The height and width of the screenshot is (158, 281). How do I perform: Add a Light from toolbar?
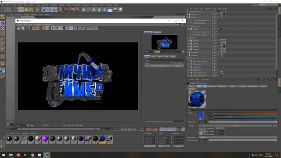[x=120, y=10]
